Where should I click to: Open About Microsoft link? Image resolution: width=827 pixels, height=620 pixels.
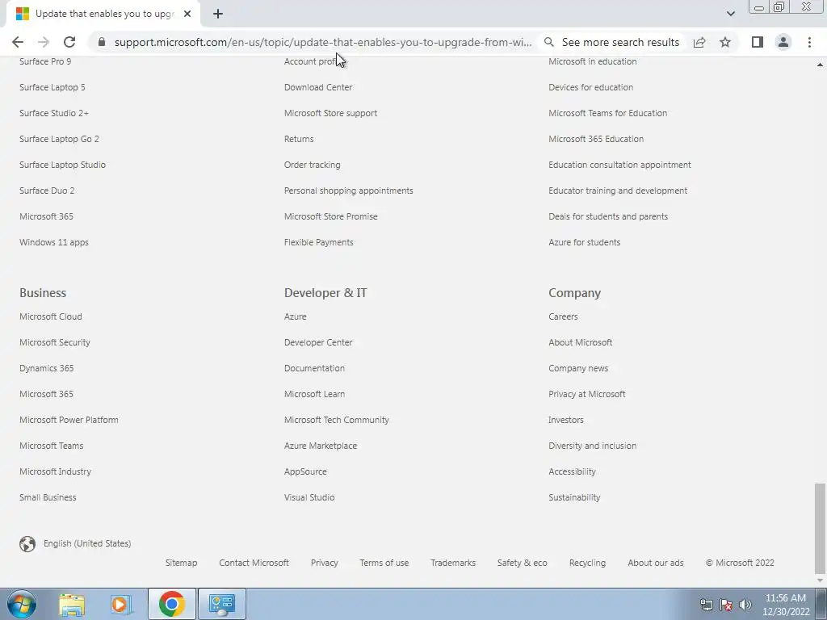tap(580, 342)
